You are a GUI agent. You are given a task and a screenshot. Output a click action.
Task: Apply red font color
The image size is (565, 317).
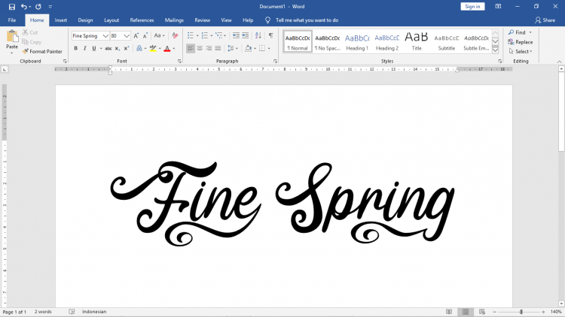coord(166,48)
